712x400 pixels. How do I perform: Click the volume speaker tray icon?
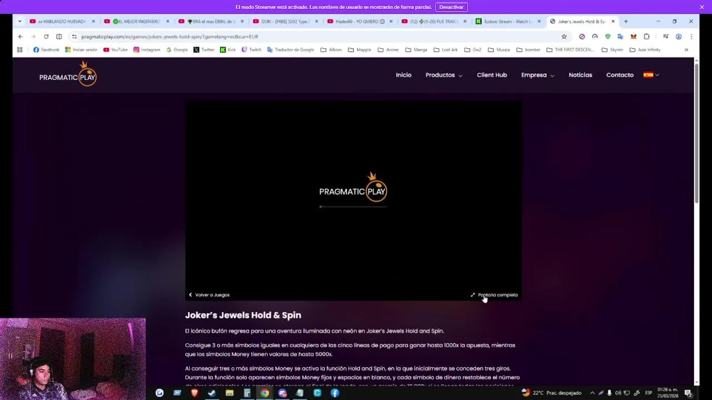[617, 393]
